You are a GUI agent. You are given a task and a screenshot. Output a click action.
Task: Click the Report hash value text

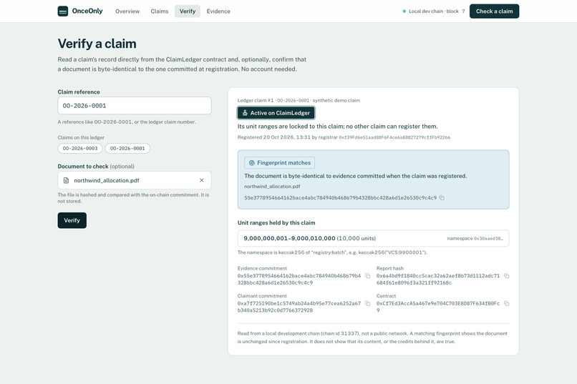click(x=438, y=280)
